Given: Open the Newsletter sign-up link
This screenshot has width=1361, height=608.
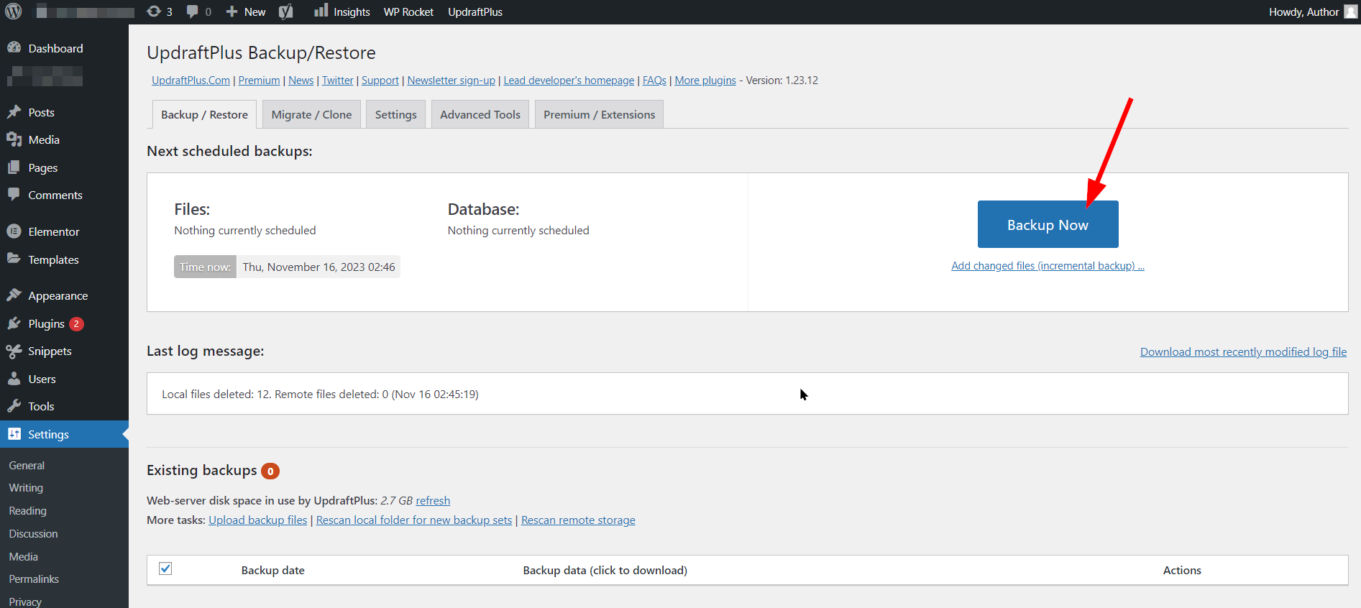Looking at the screenshot, I should [x=451, y=80].
